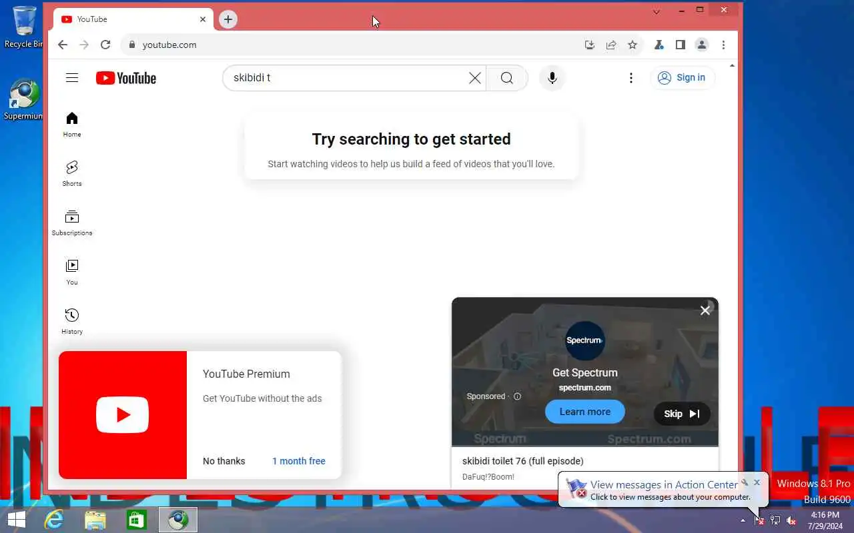Click the youtube.com address bar

[354, 45]
